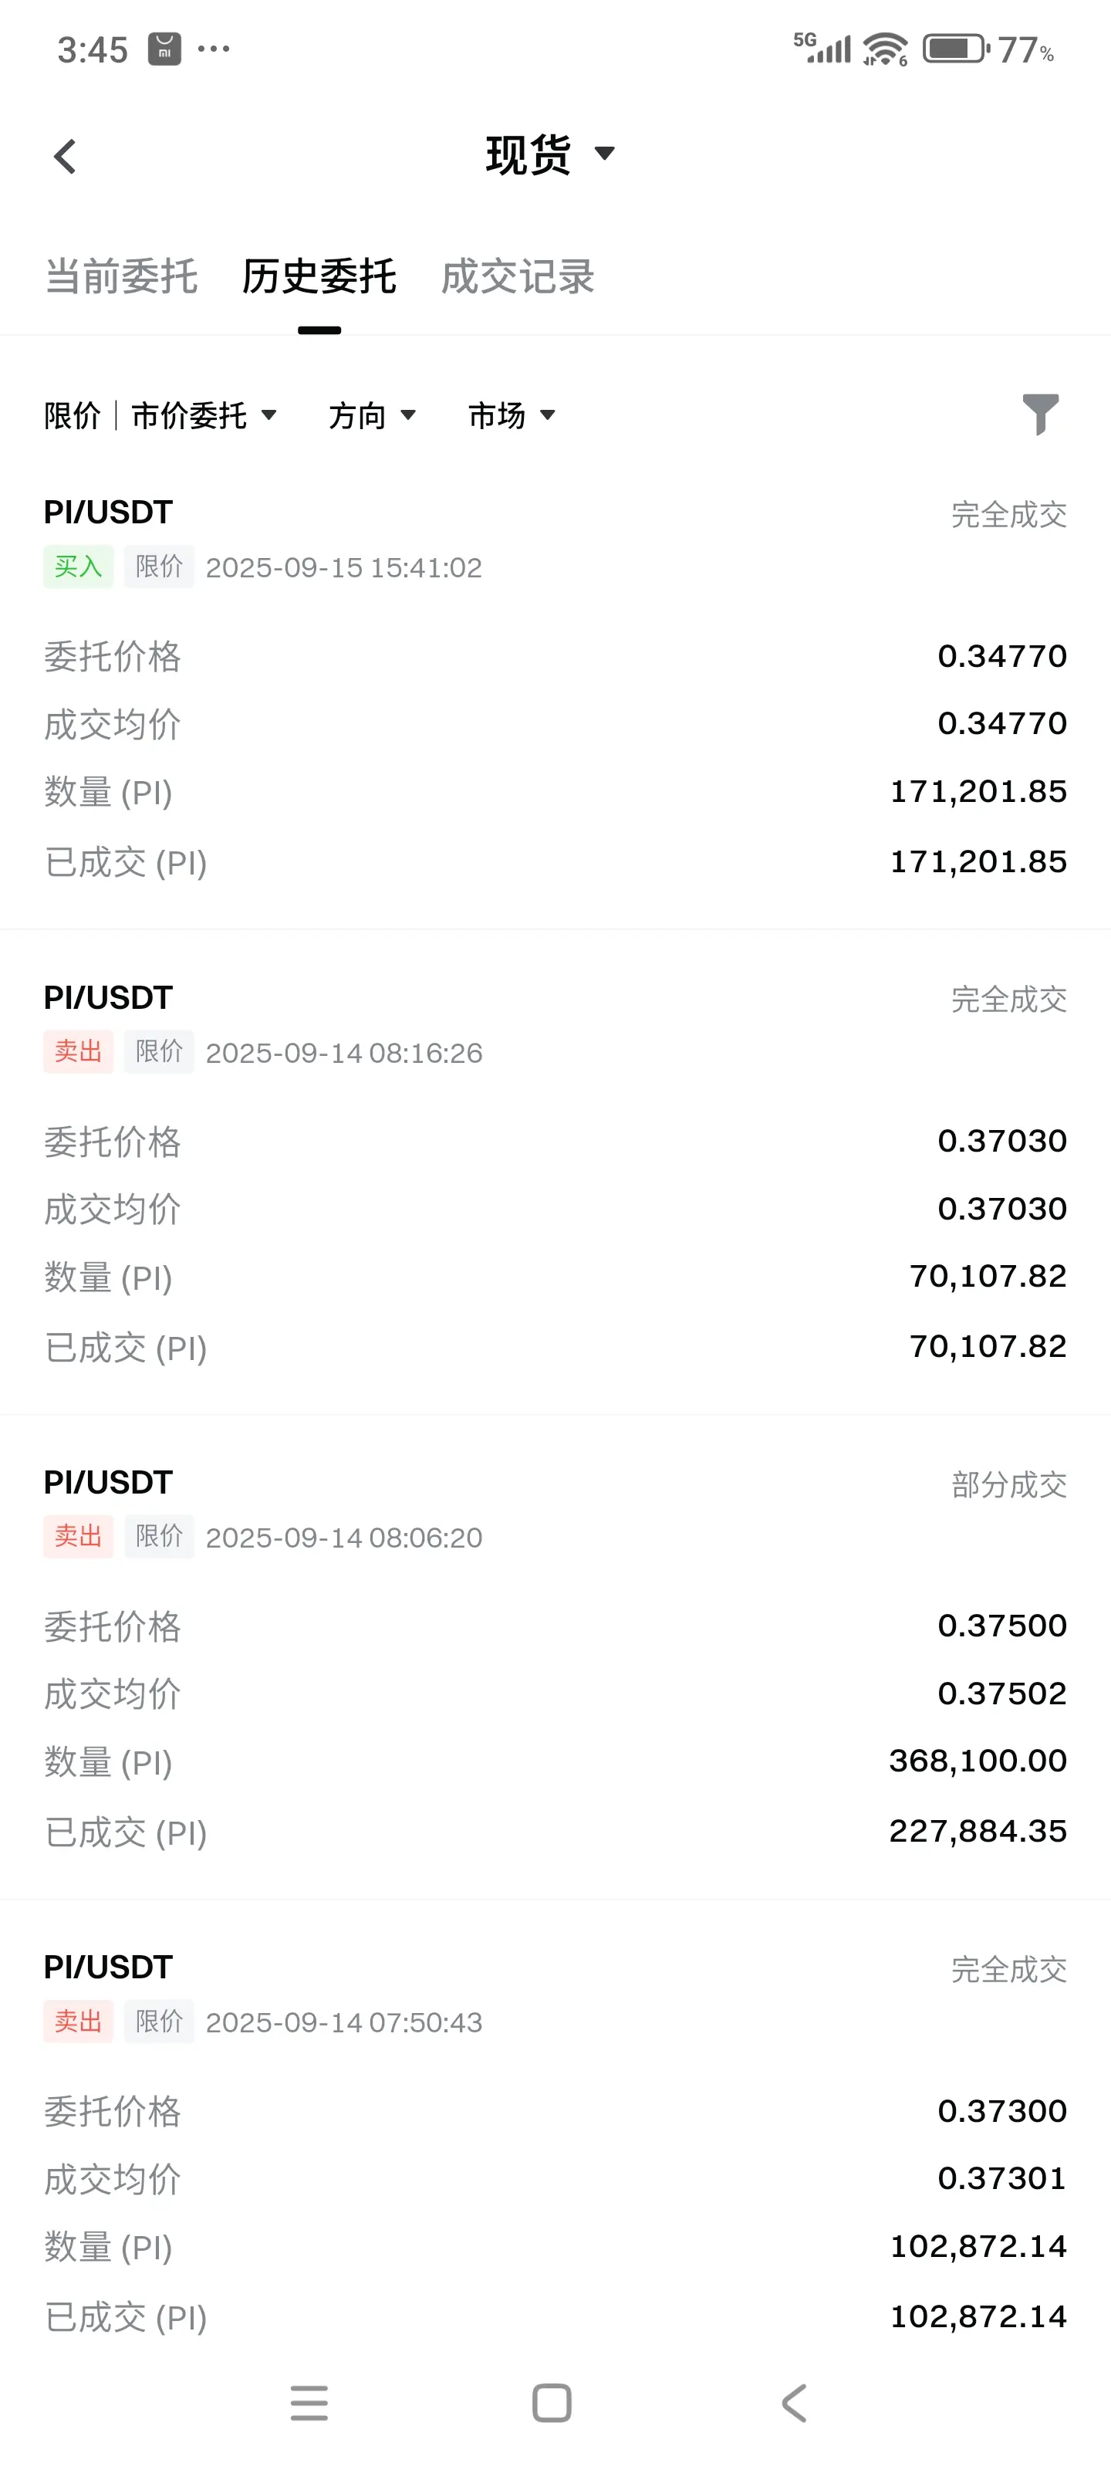Viewport: 1111px width, 2470px height.
Task: Open the 市场 market dropdown
Action: 511,415
